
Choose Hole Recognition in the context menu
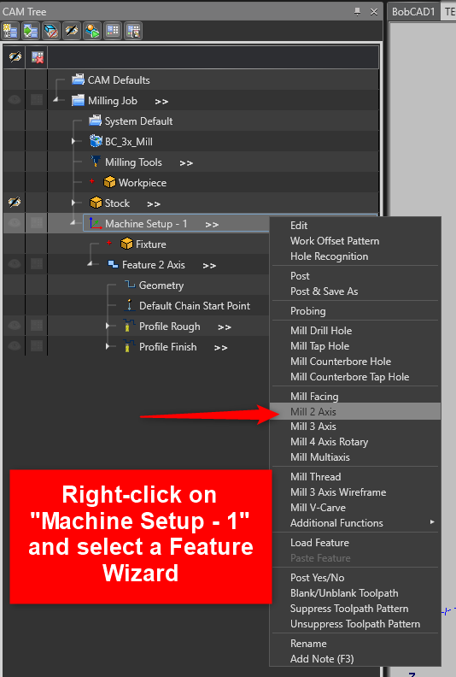329,256
